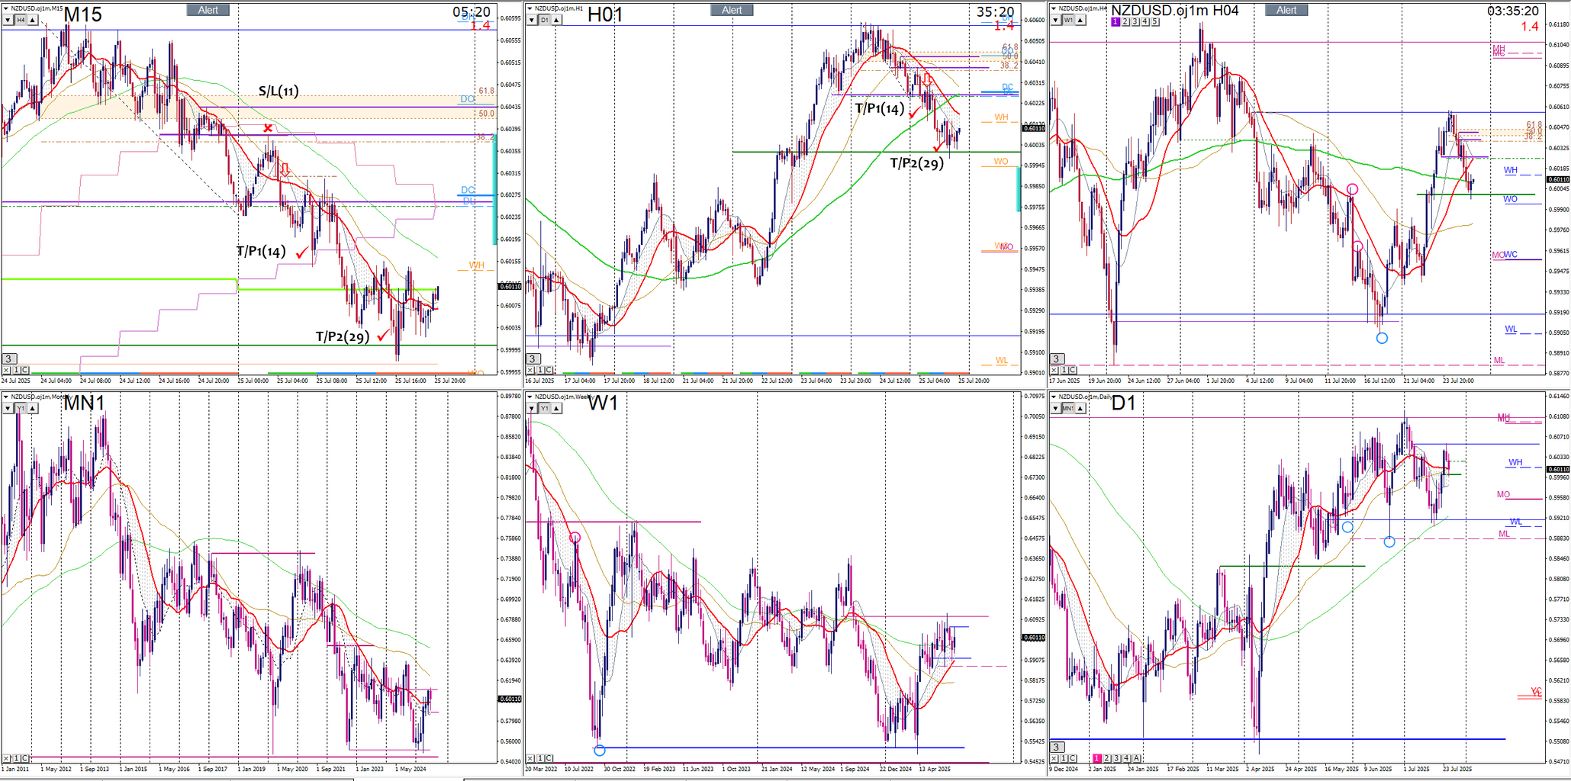Click the T/P1(14) label on the M15 chart

(x=261, y=252)
